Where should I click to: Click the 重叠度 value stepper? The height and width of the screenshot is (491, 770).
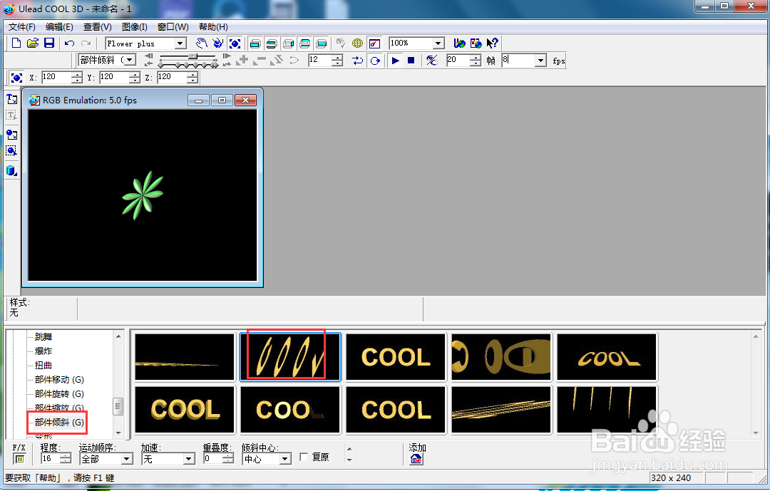point(227,459)
